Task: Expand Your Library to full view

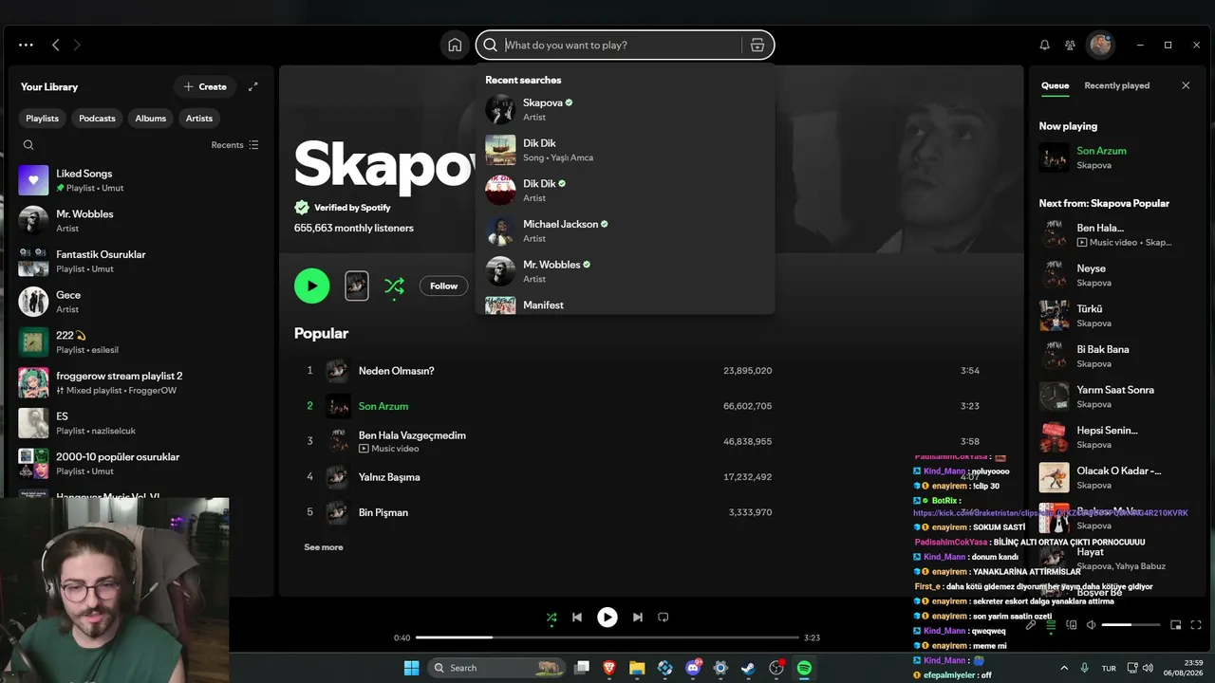Action: tap(253, 86)
